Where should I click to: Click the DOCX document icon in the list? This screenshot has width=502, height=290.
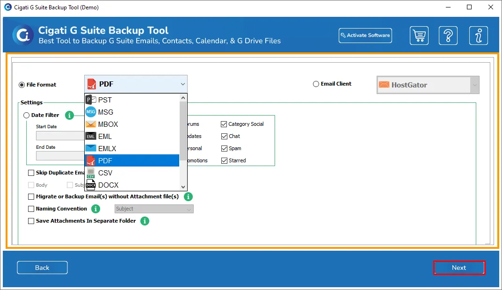91,185
